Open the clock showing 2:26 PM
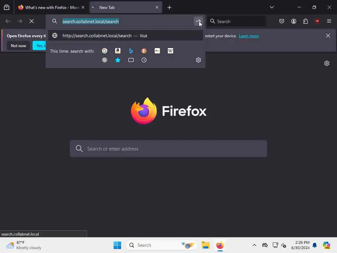The image size is (337, 253). point(300,245)
